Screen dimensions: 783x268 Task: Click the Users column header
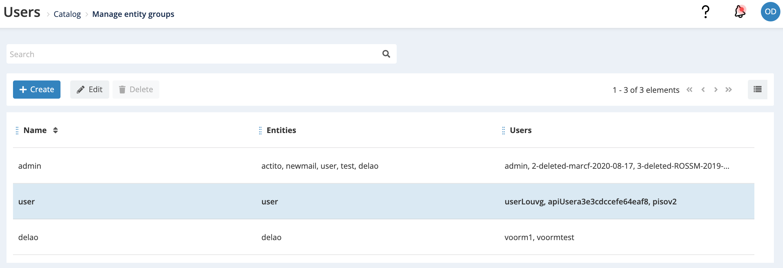point(521,130)
